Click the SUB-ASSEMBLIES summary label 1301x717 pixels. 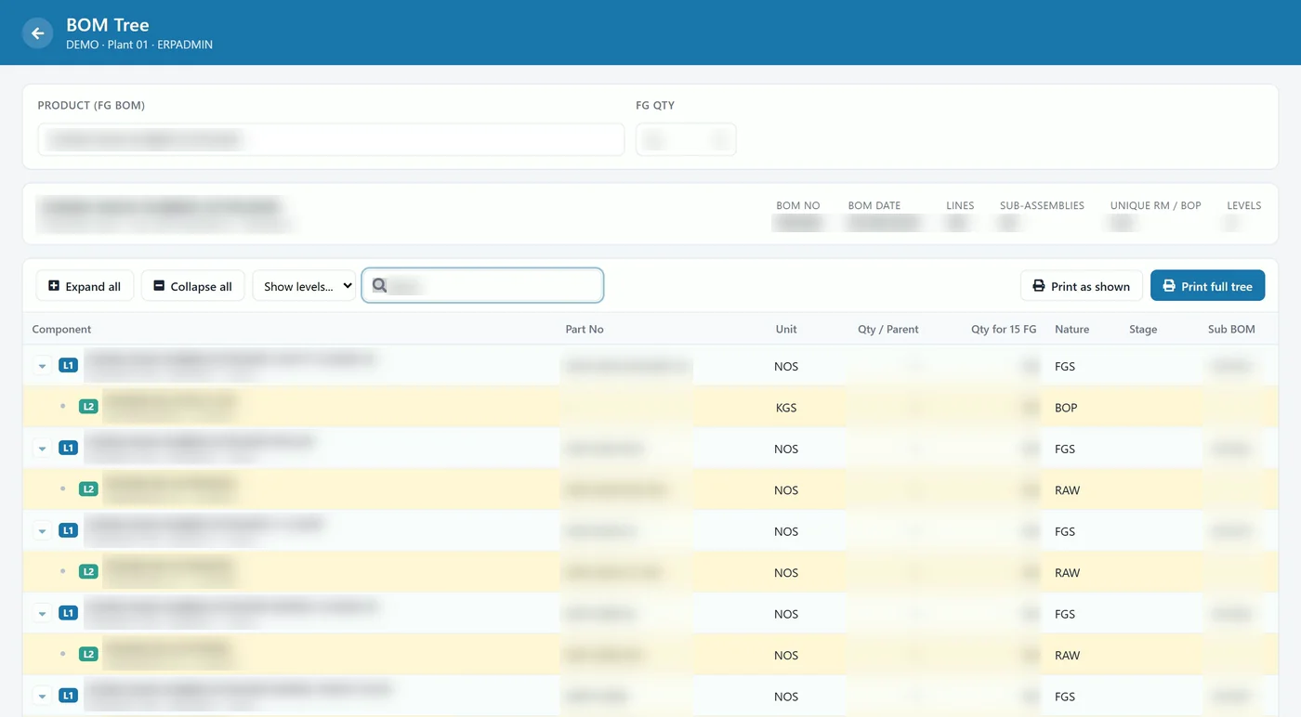point(1042,205)
